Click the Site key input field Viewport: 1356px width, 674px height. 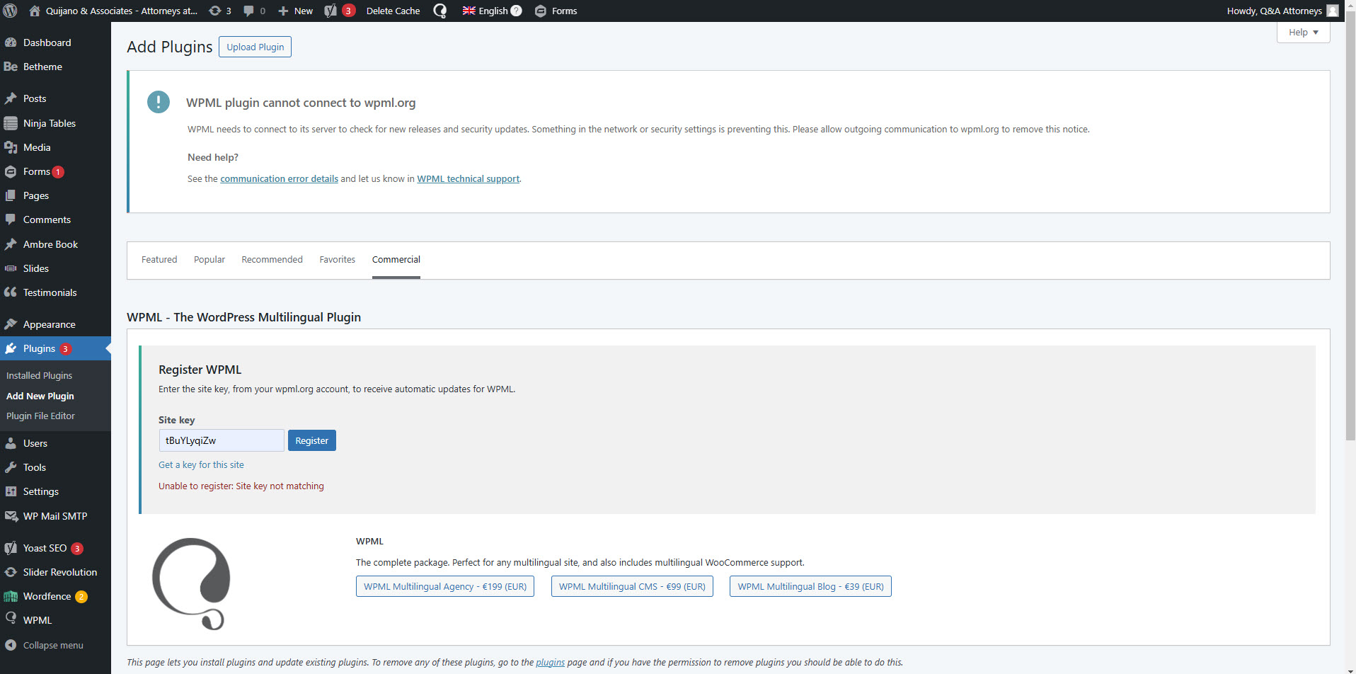pyautogui.click(x=222, y=440)
